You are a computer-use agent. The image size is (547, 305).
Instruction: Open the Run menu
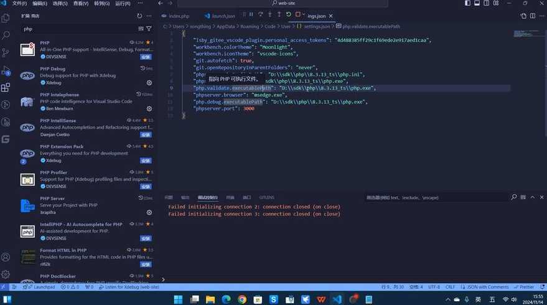[123, 3]
